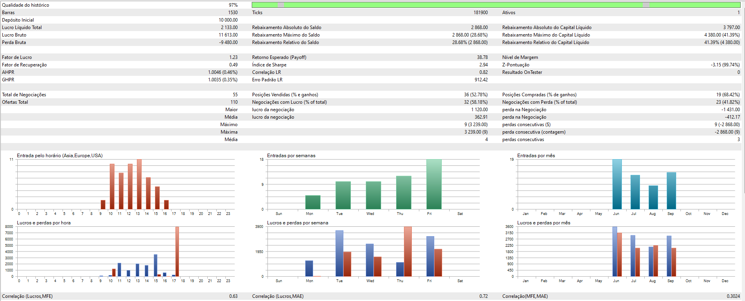Click the tall red hour-17 bar in Lucros e perdas por hora
745x301 pixels.
click(177, 251)
